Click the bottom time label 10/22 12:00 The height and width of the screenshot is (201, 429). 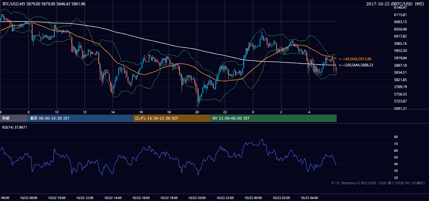tap(85, 198)
